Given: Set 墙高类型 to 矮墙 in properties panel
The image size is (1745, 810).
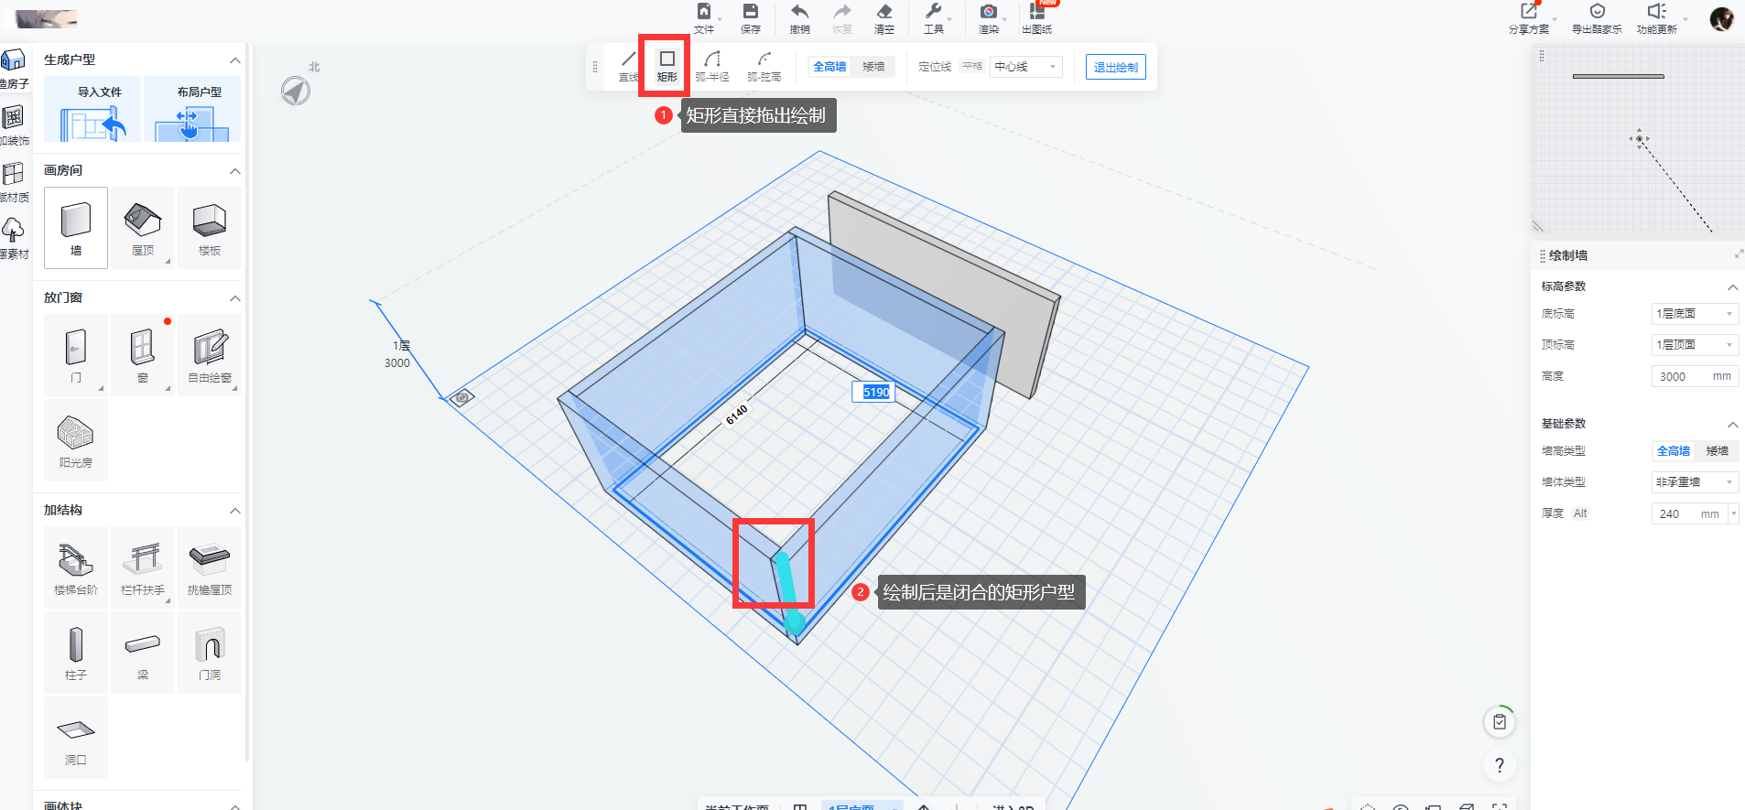Looking at the screenshot, I should (x=1717, y=451).
